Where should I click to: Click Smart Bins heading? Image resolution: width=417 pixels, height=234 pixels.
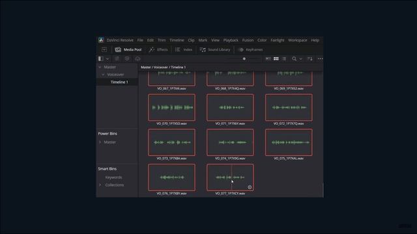point(107,169)
